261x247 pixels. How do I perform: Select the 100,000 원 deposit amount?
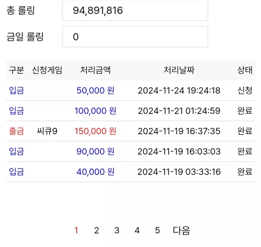(95, 111)
